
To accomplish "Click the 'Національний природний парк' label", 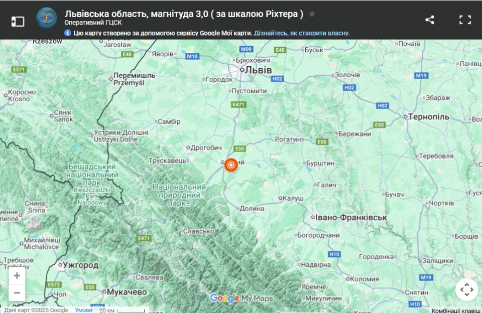I will click(179, 195).
